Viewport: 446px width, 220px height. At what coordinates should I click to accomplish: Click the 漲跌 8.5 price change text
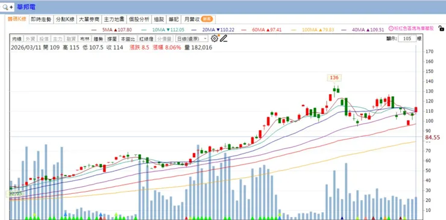coord(139,48)
